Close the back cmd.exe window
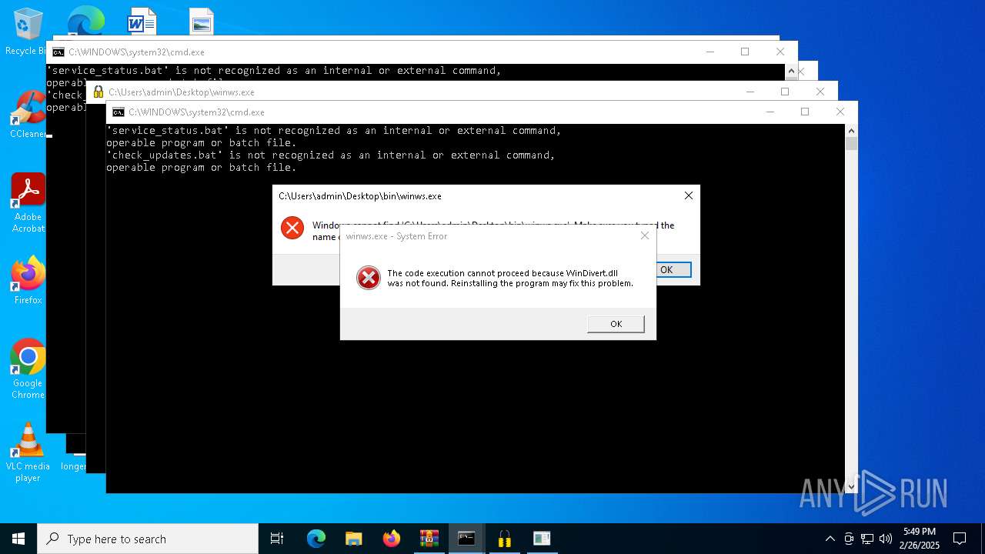 click(780, 52)
